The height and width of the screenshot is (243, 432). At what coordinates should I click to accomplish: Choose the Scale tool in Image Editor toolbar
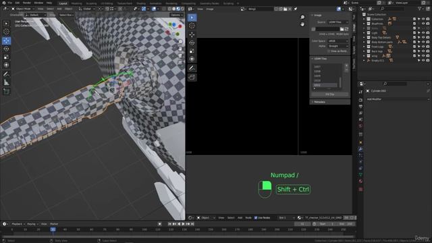tap(192, 51)
